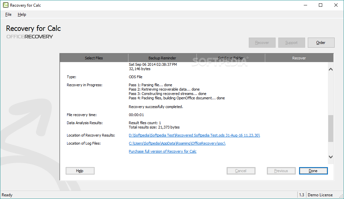
Task: Click the Support button
Action: (x=291, y=43)
